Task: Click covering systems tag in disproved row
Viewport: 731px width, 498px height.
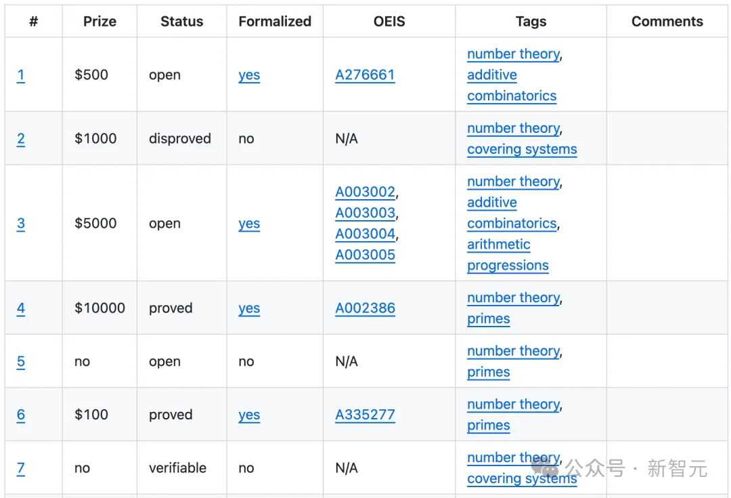Action: pyautogui.click(x=522, y=149)
